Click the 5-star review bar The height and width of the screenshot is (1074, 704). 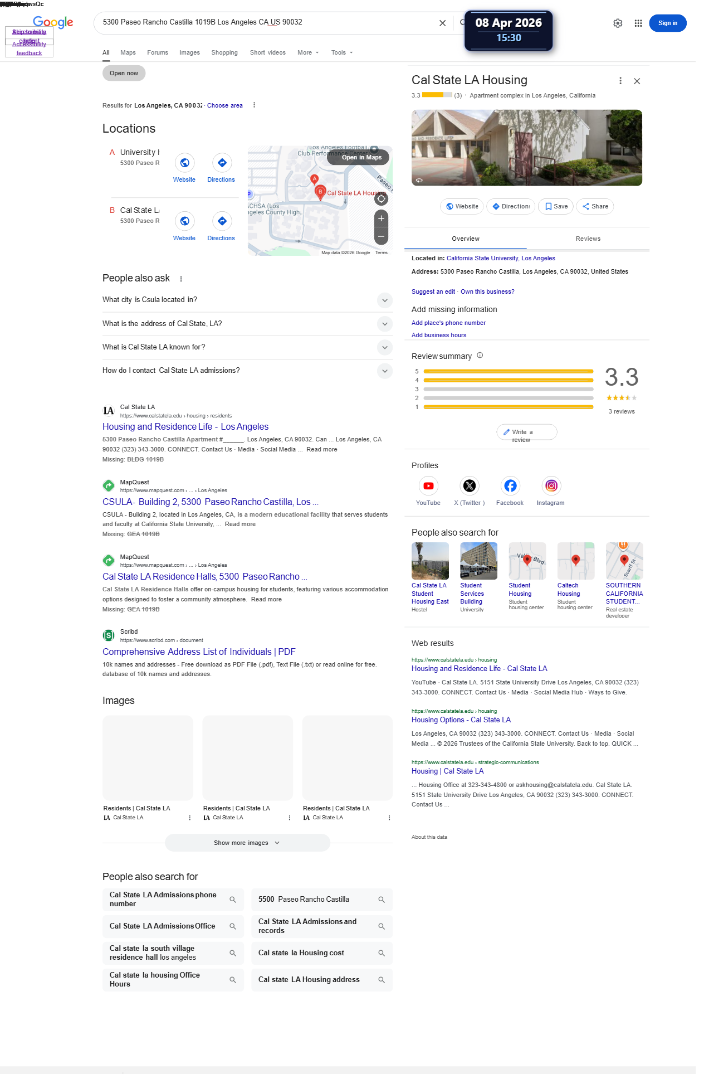509,371
